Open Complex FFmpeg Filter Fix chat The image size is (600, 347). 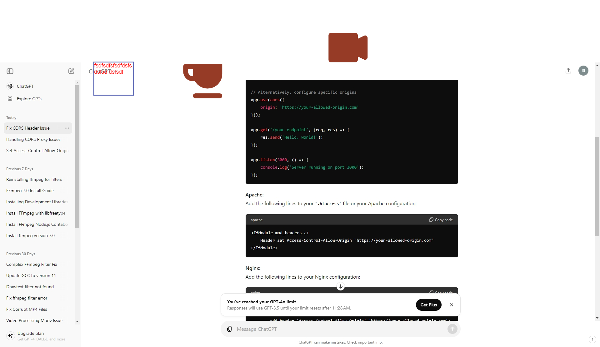click(38, 264)
